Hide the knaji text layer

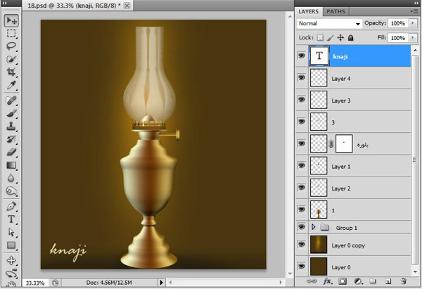coord(302,57)
